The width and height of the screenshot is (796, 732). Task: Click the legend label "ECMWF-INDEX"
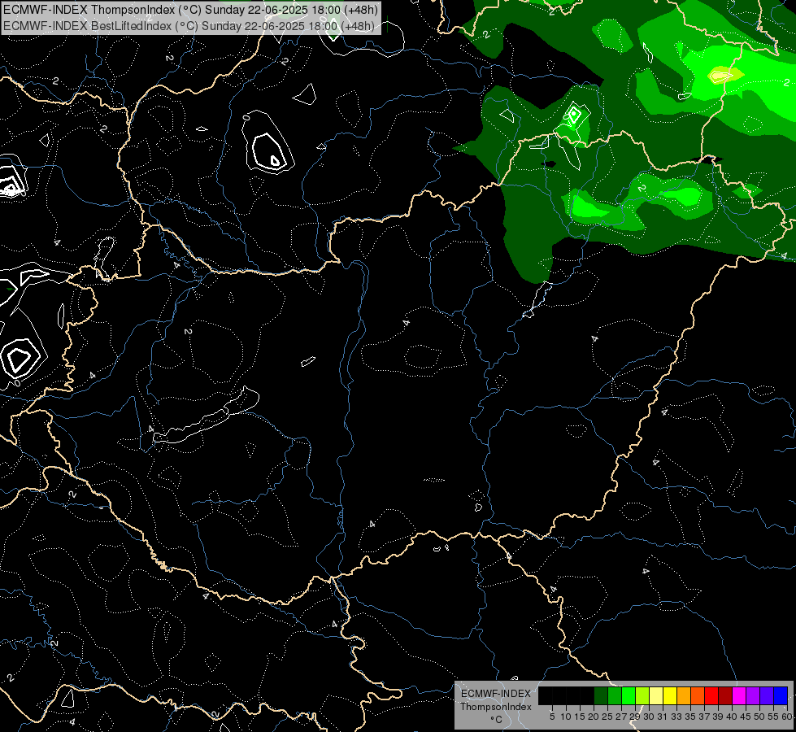click(496, 694)
